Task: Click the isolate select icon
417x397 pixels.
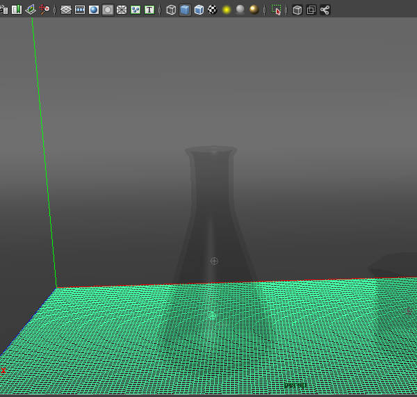Action: 277,10
